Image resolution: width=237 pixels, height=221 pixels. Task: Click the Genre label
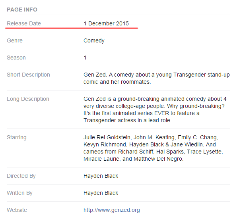pyautogui.click(x=15, y=40)
